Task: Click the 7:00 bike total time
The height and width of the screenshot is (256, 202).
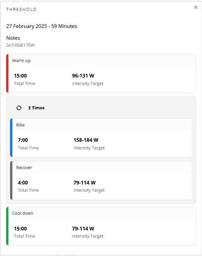Action: click(x=23, y=140)
